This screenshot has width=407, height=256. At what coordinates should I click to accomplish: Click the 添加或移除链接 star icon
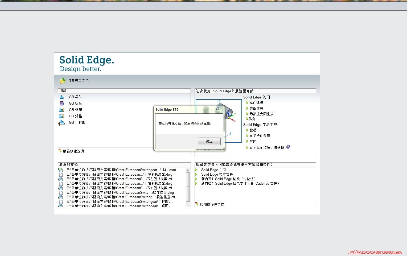[197, 204]
